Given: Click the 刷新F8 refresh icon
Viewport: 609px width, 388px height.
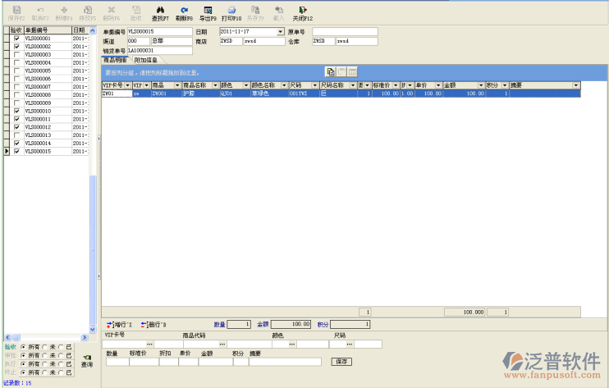Looking at the screenshot, I should coord(185,9).
